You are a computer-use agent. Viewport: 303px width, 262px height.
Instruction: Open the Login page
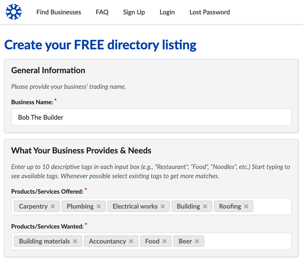click(x=167, y=12)
